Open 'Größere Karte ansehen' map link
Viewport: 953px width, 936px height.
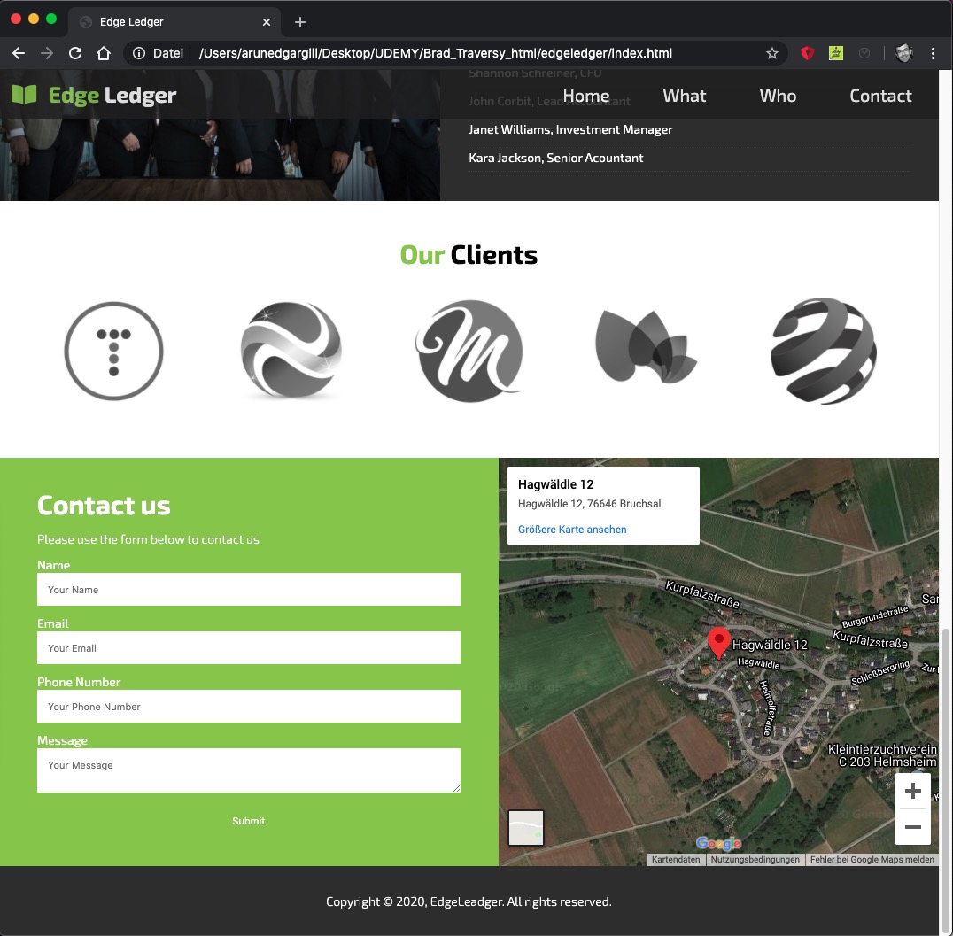(572, 530)
